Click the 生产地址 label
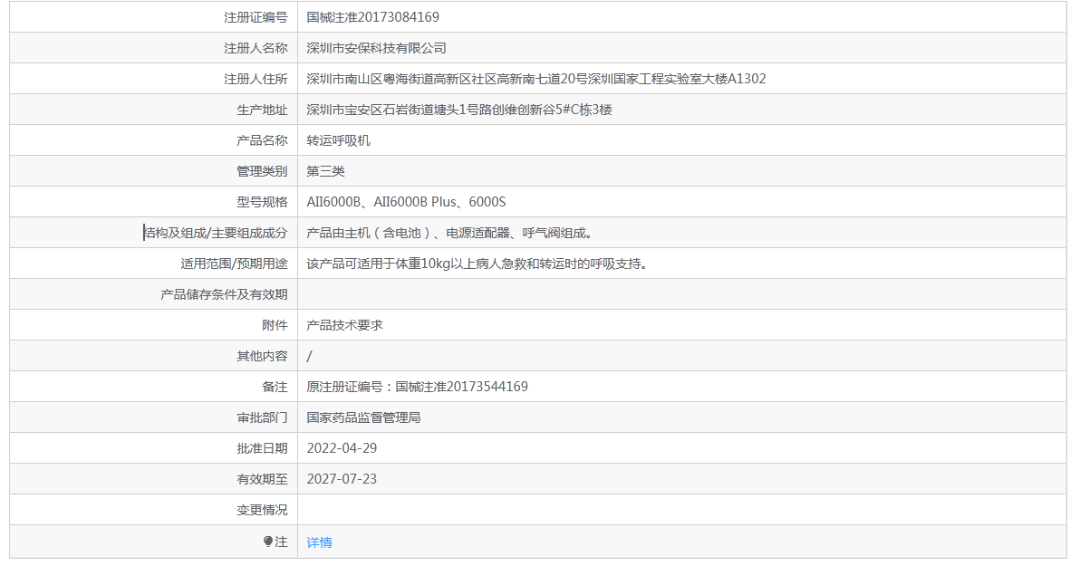This screenshot has height=566, width=1080. 262,110
